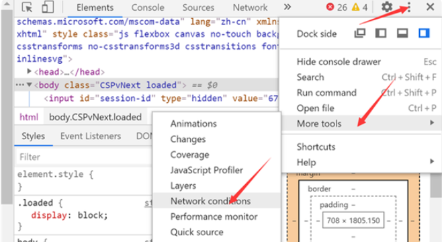Expand the head element node
442x242 pixels.
29,71
